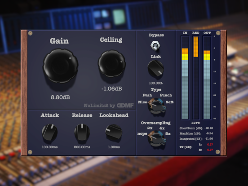This screenshot has height=186, width=248.
Task: Select the Push limiter type
Action: [147, 95]
